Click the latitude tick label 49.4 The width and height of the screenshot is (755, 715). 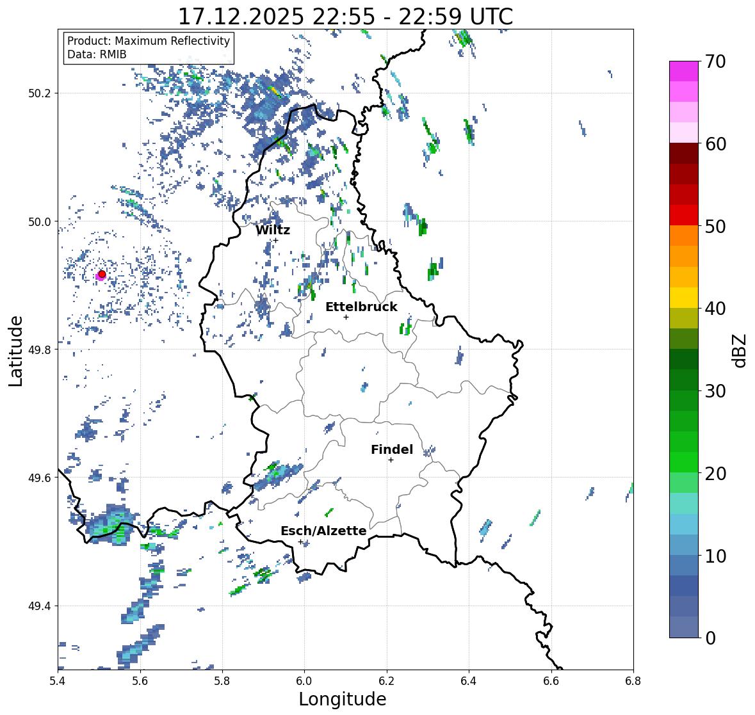click(40, 606)
